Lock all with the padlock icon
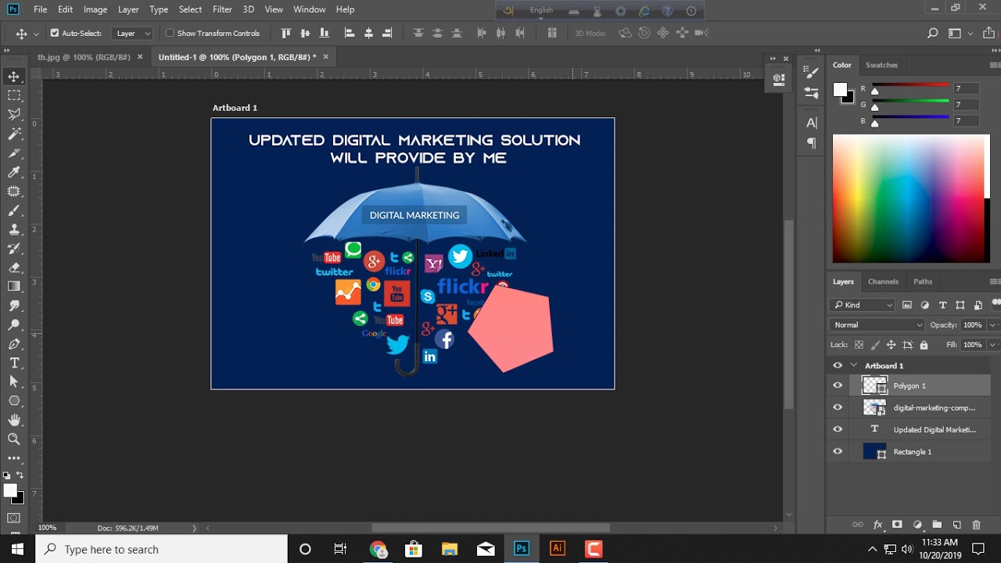This screenshot has width=1001, height=563. [x=924, y=345]
